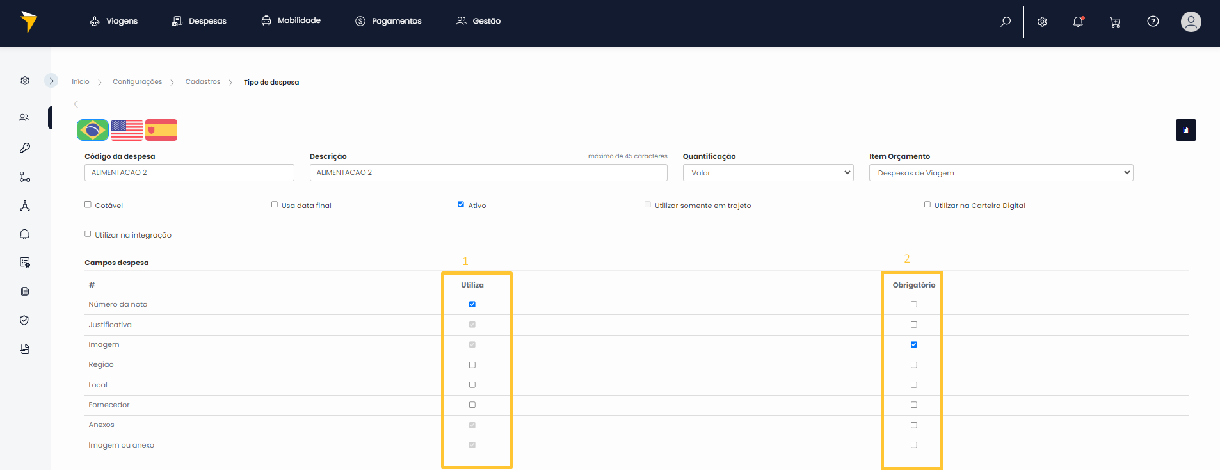
Task: Open the Mobilidade menu
Action: pyautogui.click(x=291, y=20)
